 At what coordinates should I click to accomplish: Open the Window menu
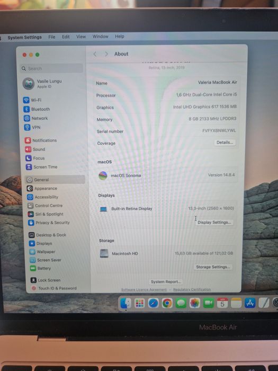point(100,37)
